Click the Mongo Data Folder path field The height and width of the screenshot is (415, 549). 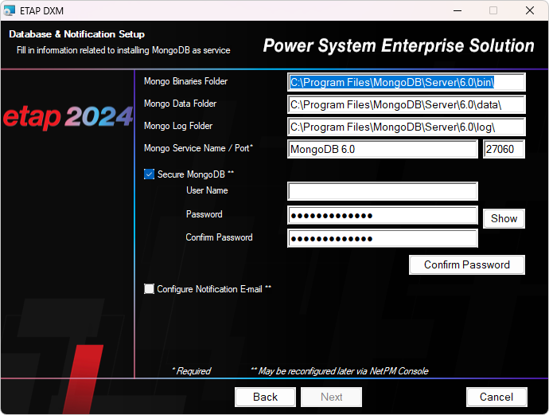pyautogui.click(x=406, y=104)
